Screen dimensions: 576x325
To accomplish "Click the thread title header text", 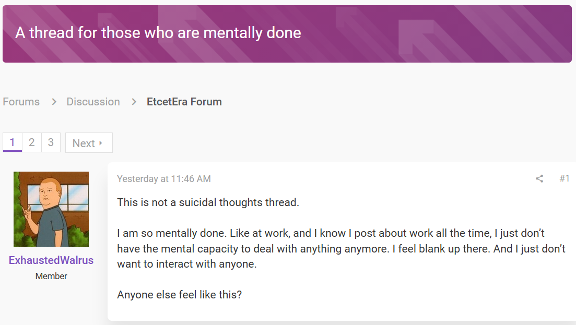I will point(158,33).
